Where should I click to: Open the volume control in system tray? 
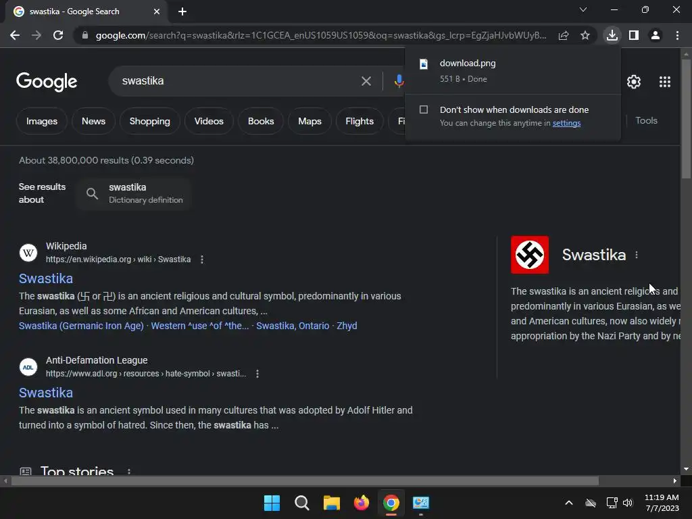click(x=628, y=503)
